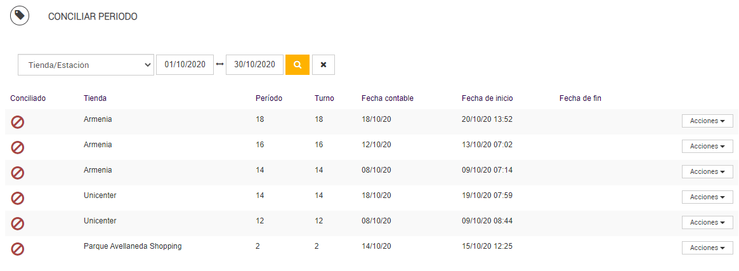Image resolution: width=739 pixels, height=271 pixels.
Task: Click not-conciliated icon for Unicenter period 14
Action: coord(18,198)
